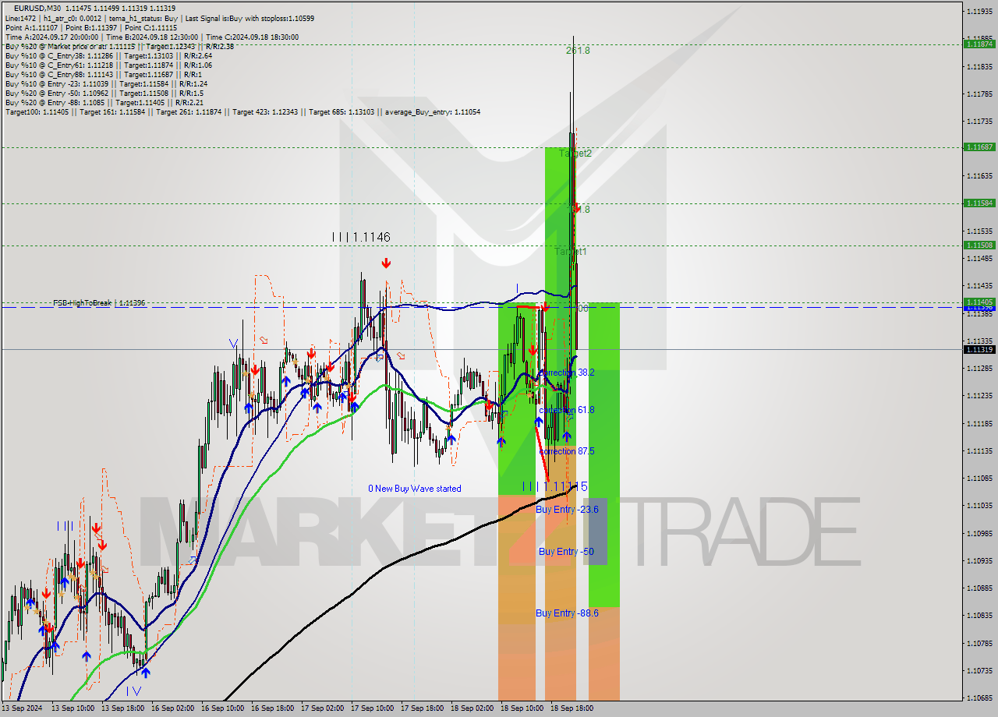Click the 1.11635 price axis label
The image size is (998, 717).
(x=980, y=176)
